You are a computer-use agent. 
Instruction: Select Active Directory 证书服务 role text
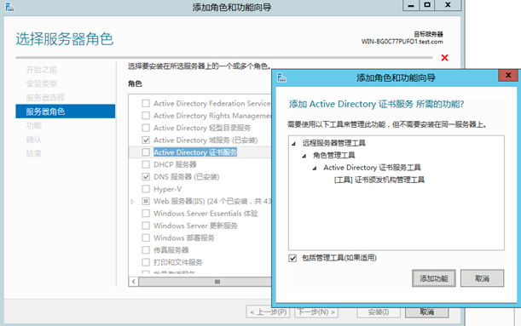pos(195,152)
